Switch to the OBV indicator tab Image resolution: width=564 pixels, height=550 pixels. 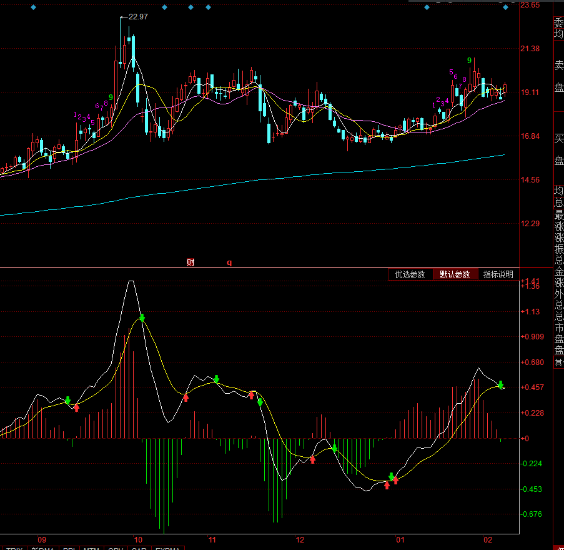point(116,548)
